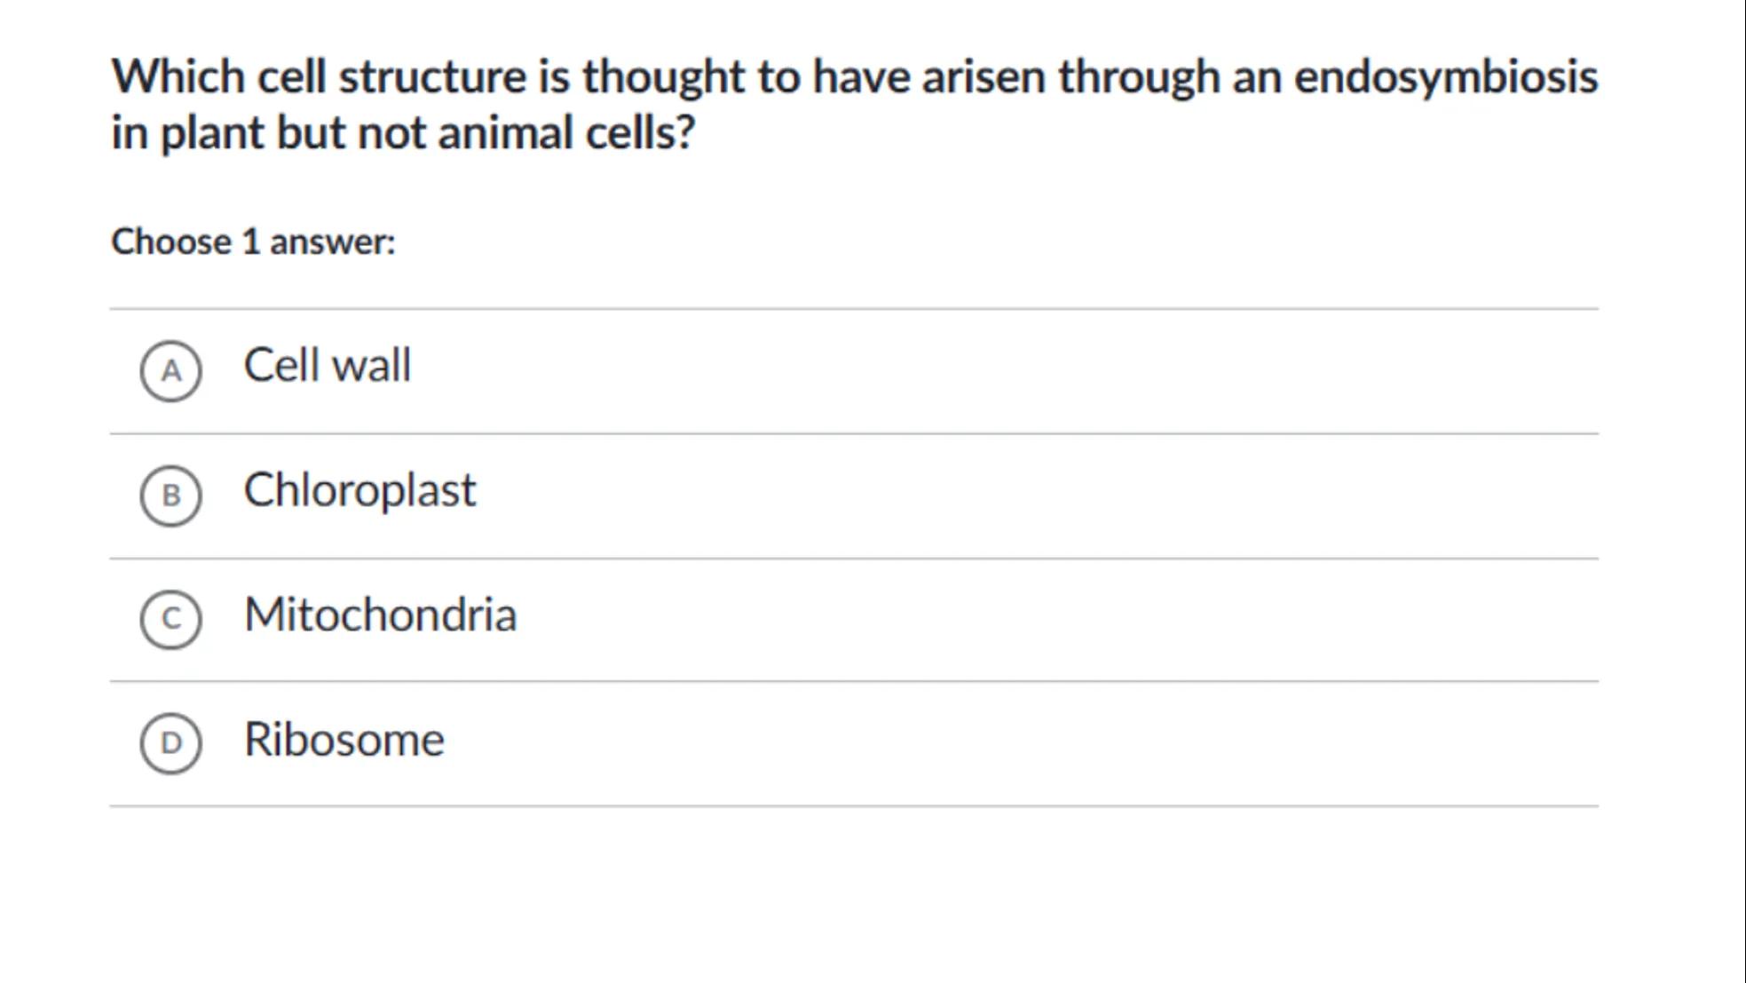
Task: Click the circled letter B icon
Action: tap(170, 495)
